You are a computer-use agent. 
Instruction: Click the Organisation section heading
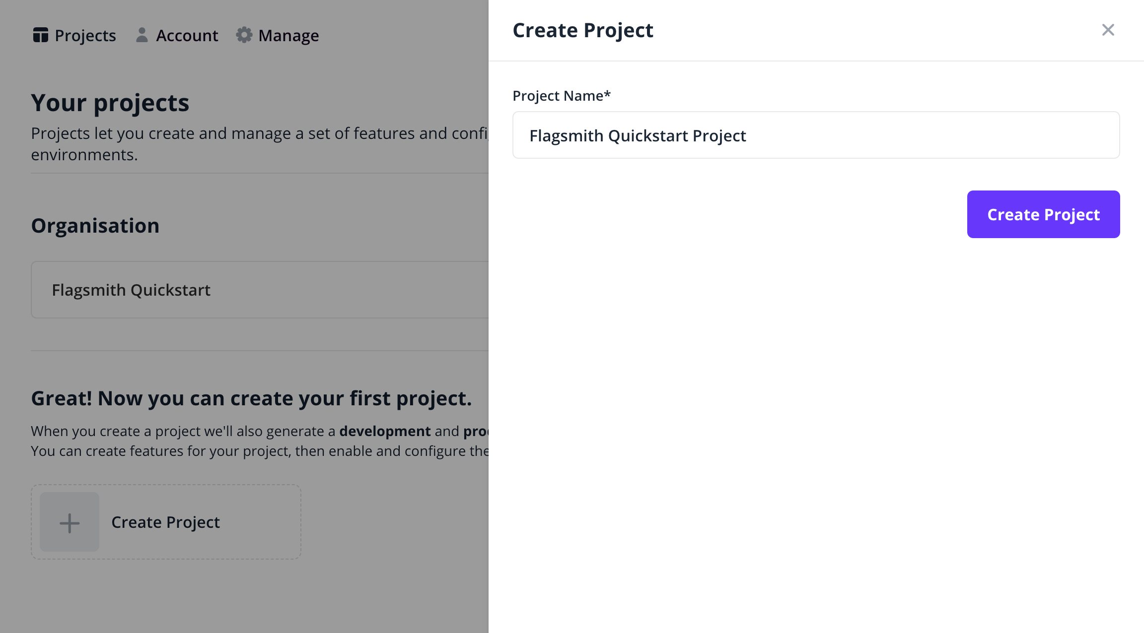click(95, 226)
